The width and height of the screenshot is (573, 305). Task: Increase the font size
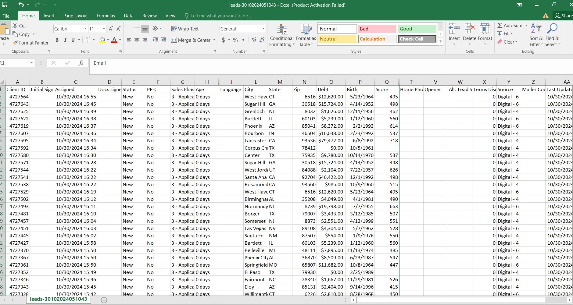[111, 29]
